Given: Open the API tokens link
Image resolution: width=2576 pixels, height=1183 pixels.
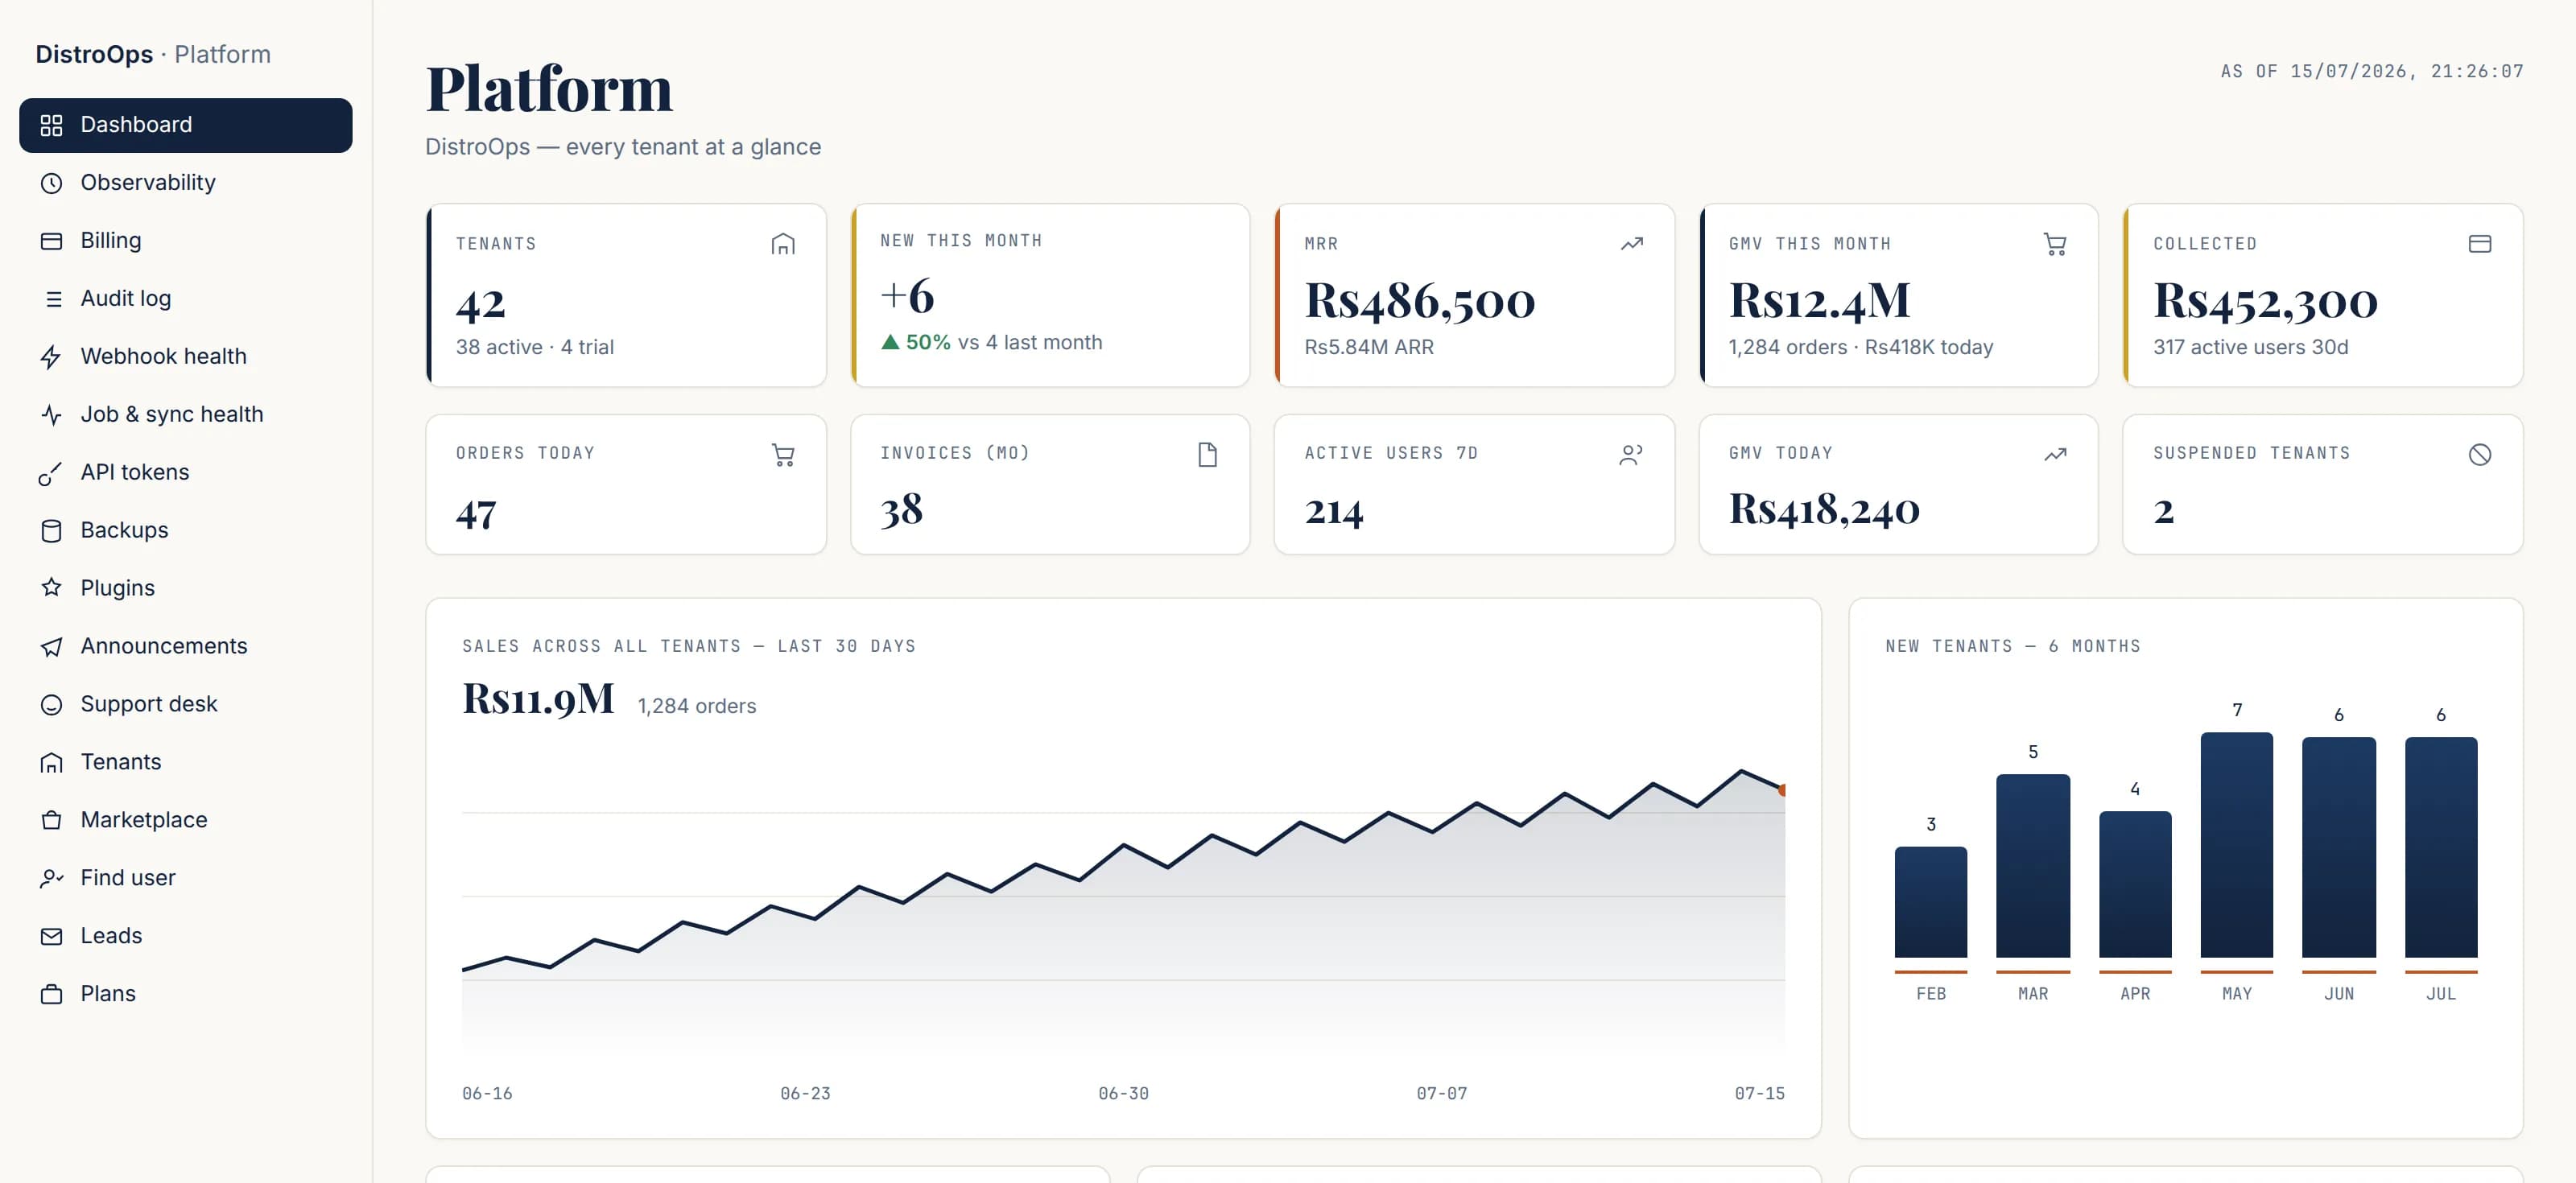Looking at the screenshot, I should (186, 473).
